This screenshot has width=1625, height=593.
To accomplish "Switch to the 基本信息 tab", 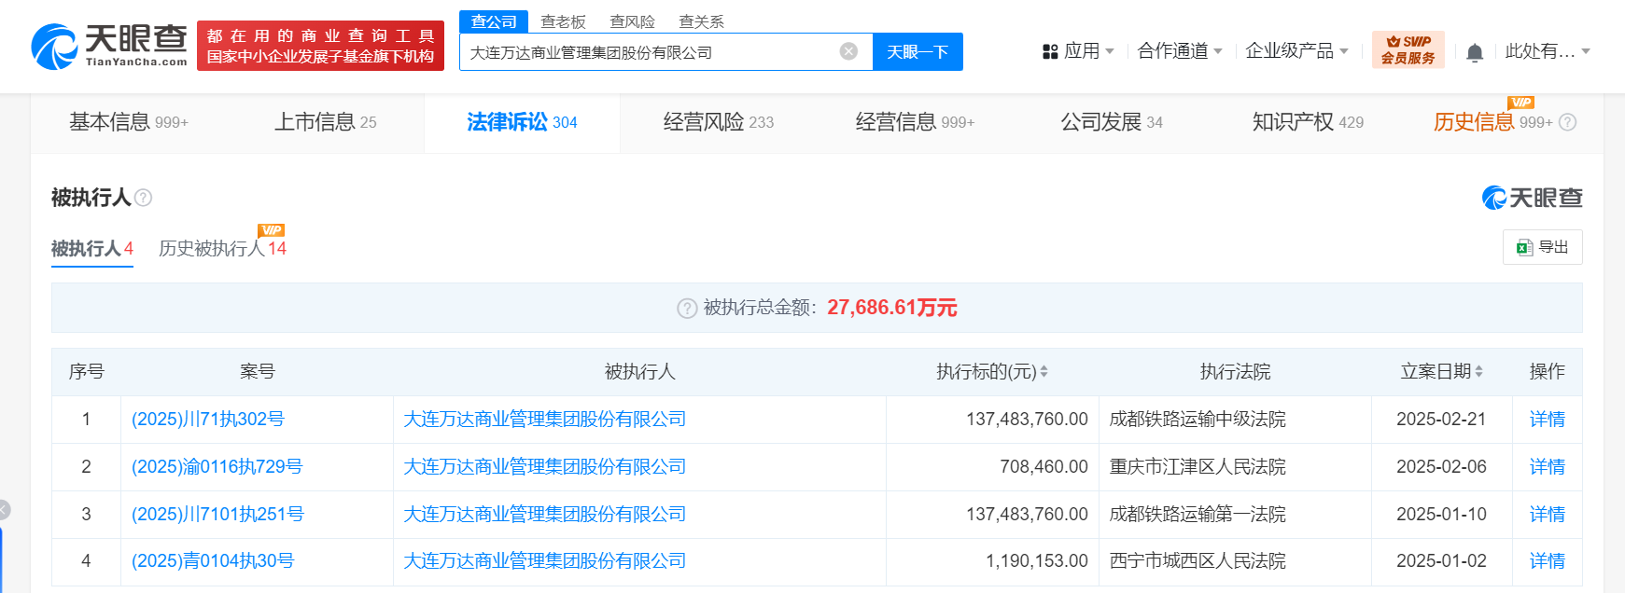I will coord(129,122).
